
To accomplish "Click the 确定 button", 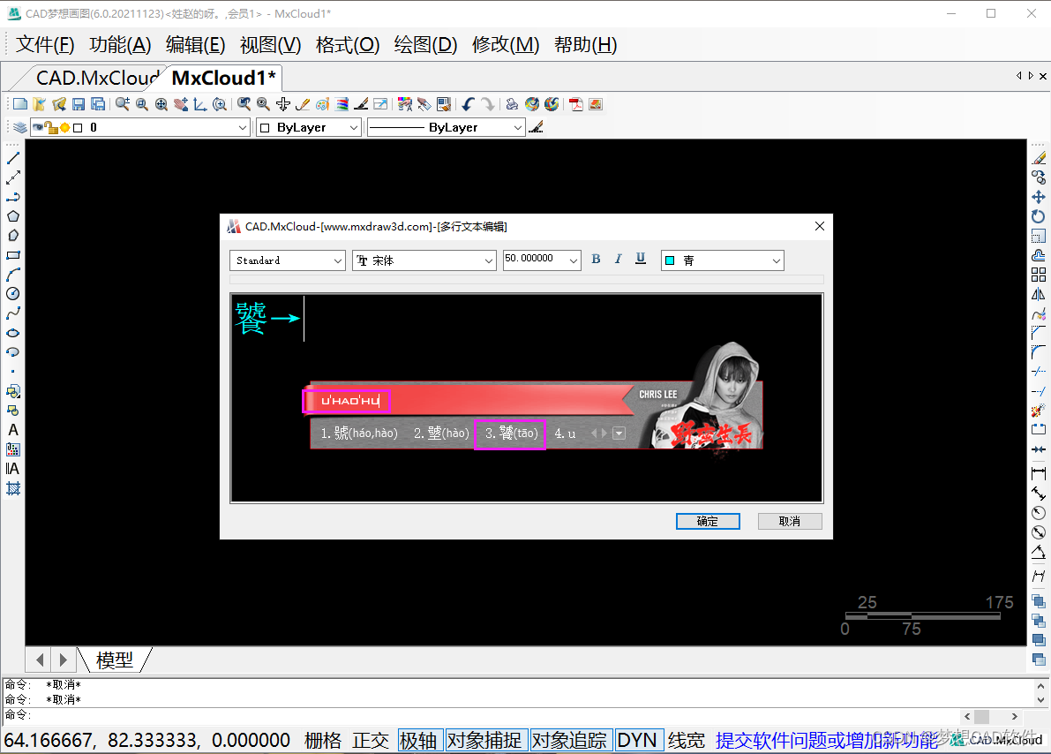I will 708,521.
